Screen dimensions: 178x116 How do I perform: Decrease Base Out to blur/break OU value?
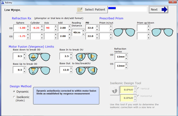pyautogui.click(x=71, y=71)
